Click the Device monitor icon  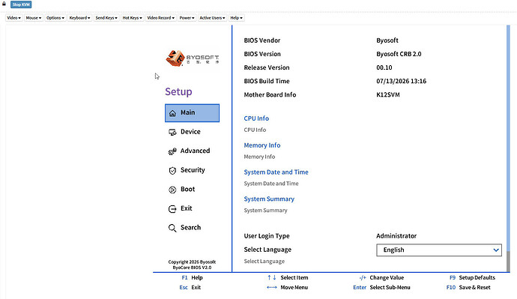point(172,132)
